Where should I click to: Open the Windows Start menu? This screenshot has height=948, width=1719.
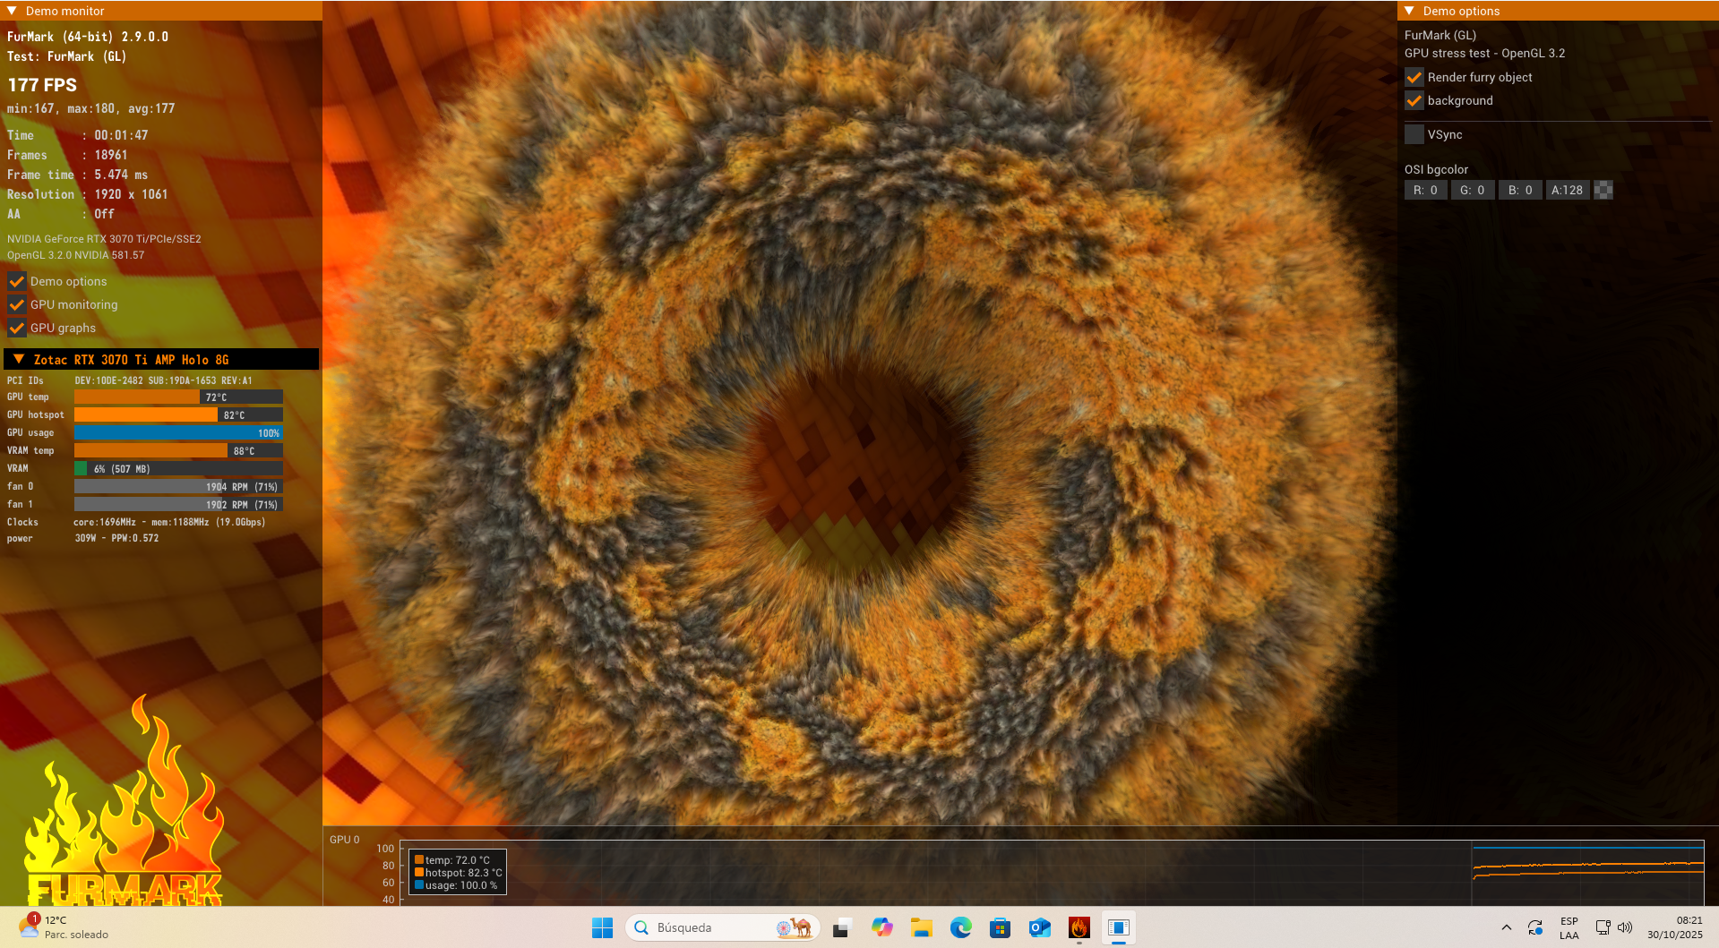pos(602,927)
